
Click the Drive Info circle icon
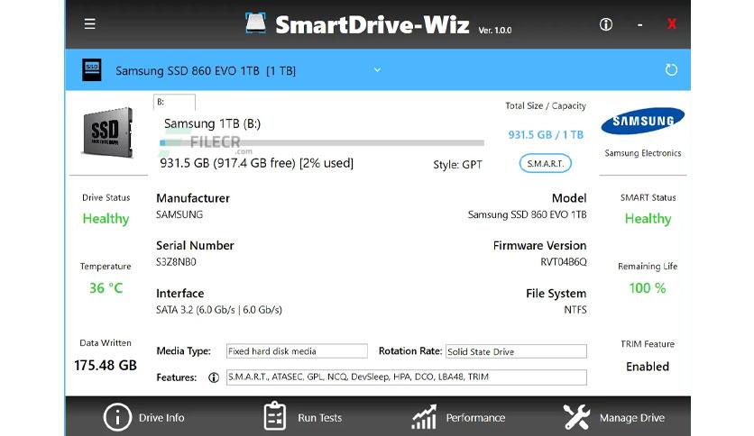click(x=117, y=417)
